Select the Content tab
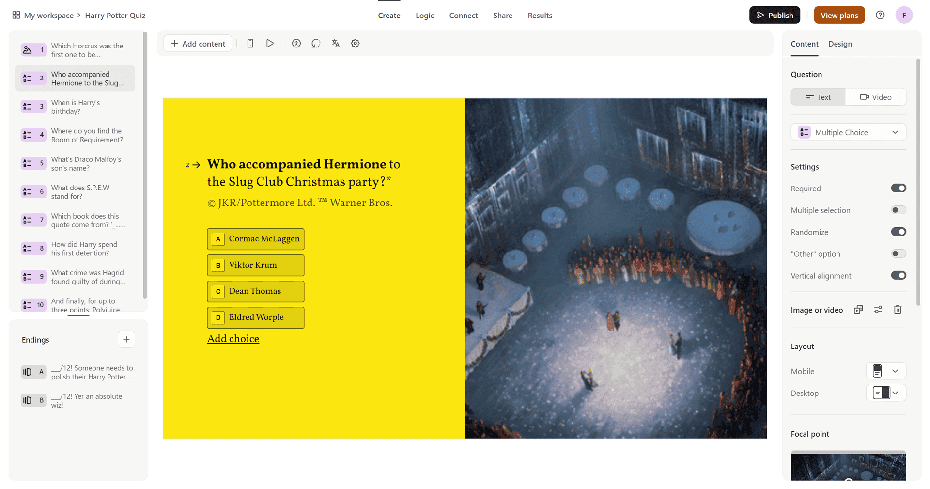 pos(805,44)
